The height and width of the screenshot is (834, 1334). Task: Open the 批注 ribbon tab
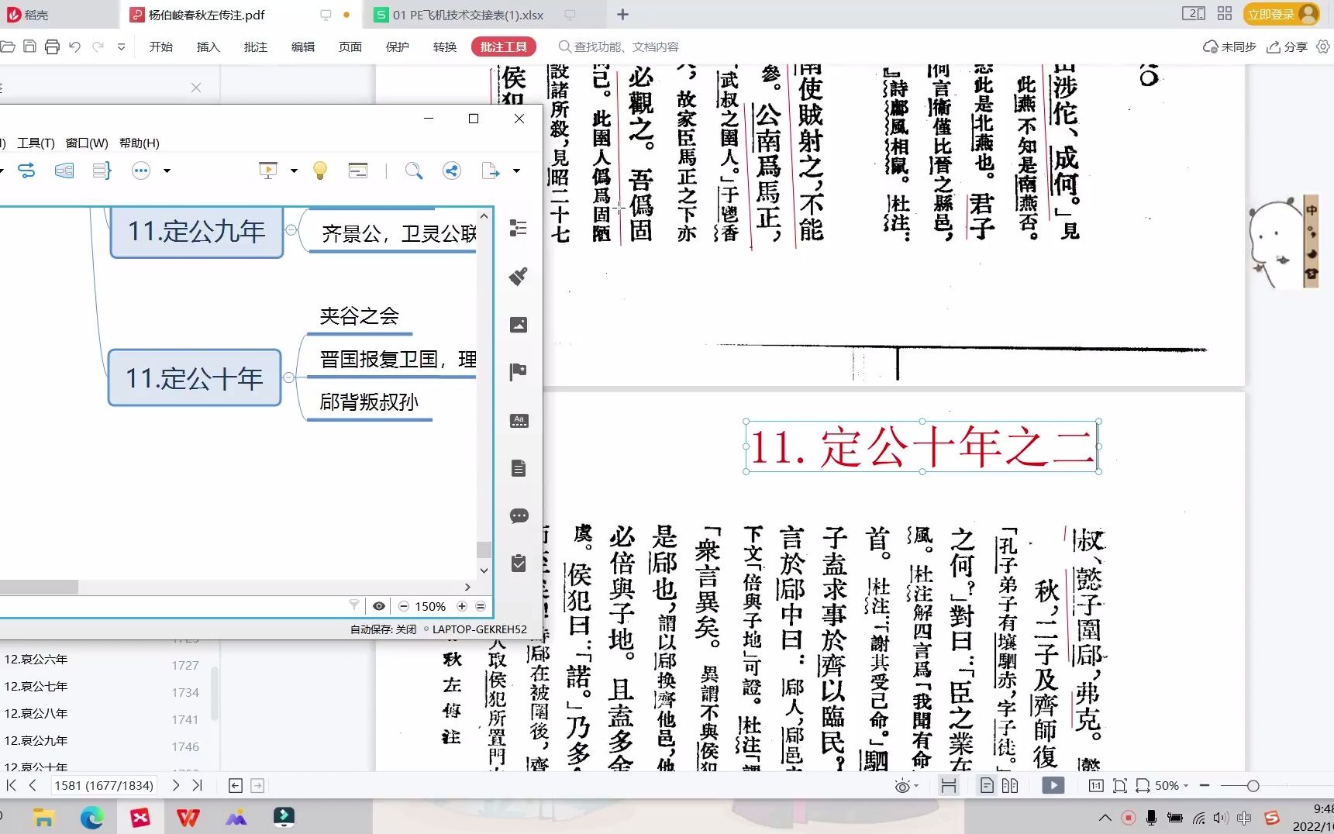(x=256, y=47)
